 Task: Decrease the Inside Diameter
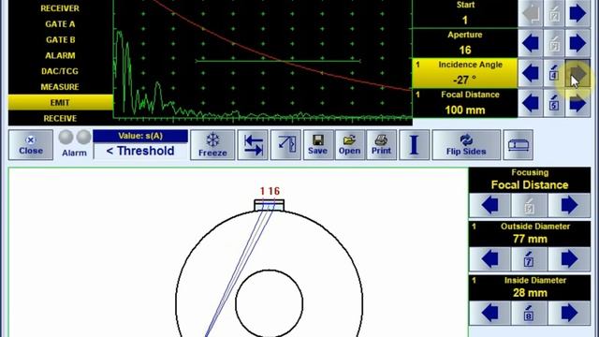489,313
